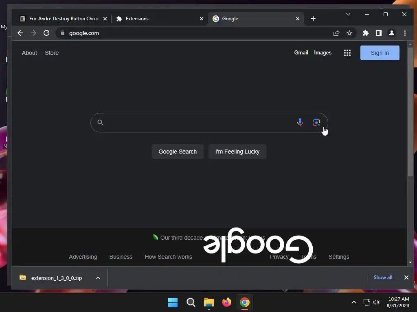Viewport: 417px width, 312px height.
Task: Switch to the Extensions tab
Action: tap(160, 19)
